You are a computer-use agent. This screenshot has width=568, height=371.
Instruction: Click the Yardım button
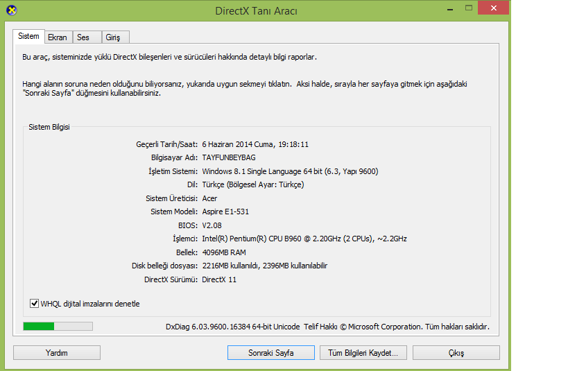pos(57,352)
